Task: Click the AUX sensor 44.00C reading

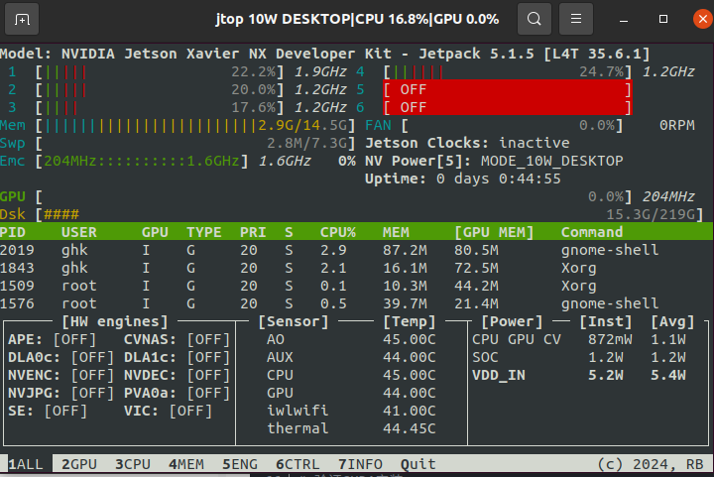Action: click(x=409, y=357)
